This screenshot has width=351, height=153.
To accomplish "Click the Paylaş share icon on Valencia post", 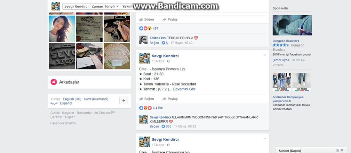I will (x=164, y=99).
